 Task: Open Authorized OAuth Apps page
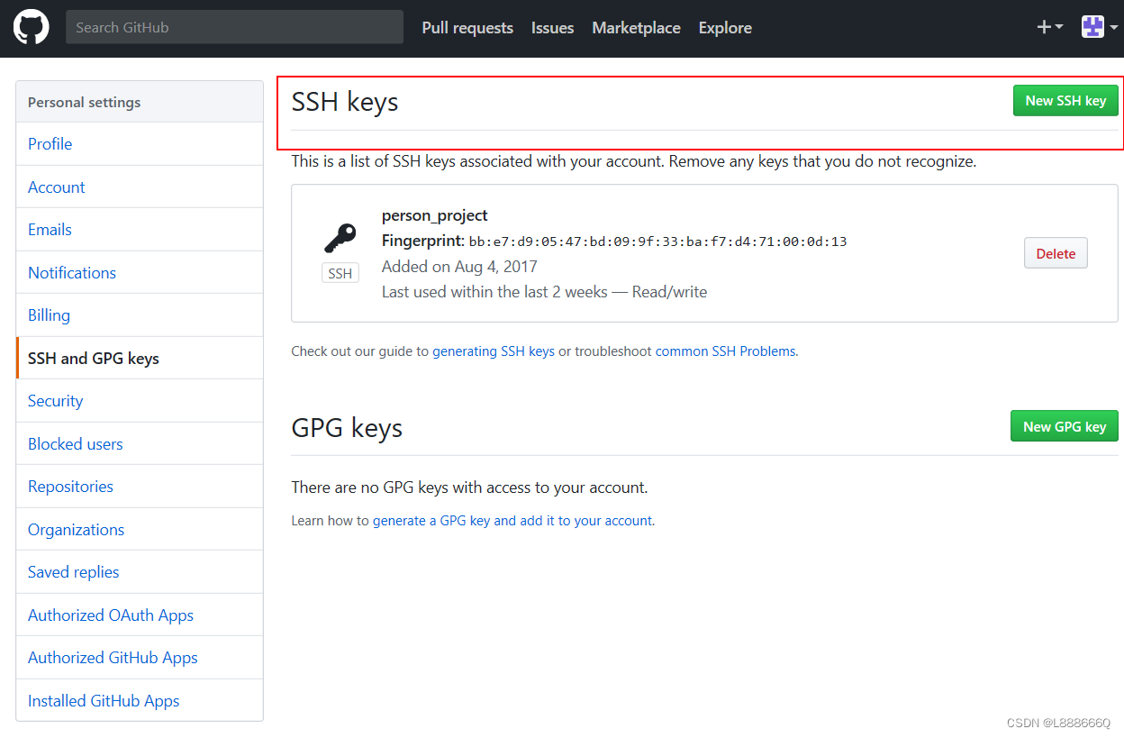tap(140, 615)
